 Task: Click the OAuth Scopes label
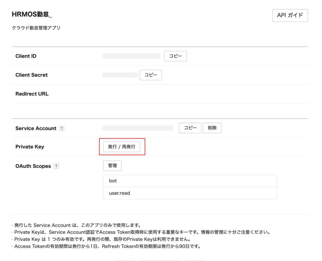(33, 166)
